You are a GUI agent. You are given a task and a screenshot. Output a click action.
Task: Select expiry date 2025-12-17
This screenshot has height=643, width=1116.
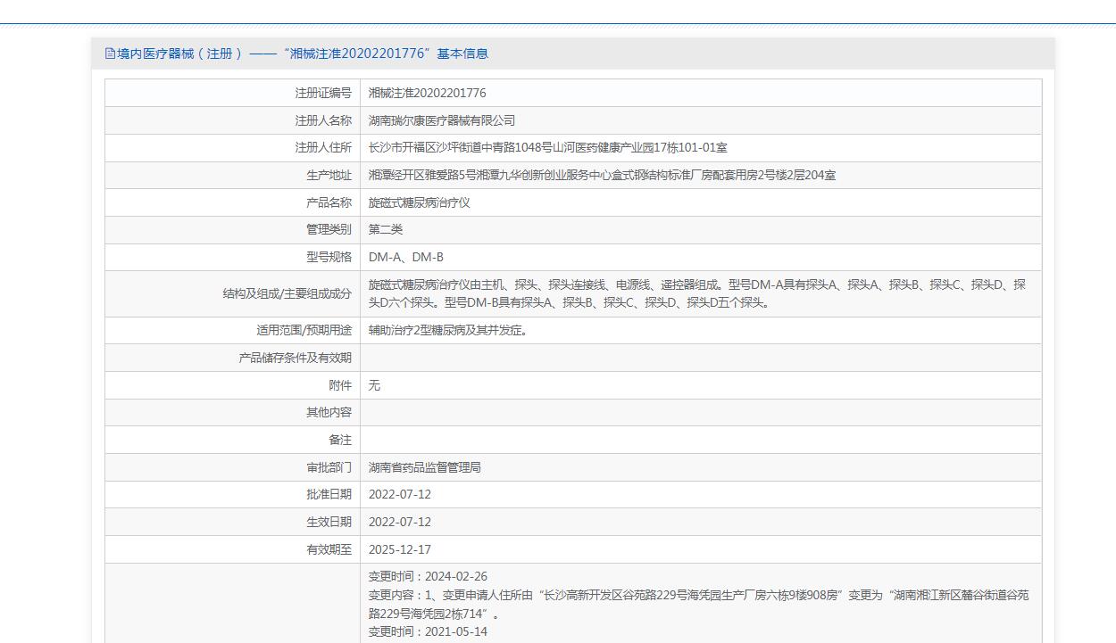pos(400,549)
